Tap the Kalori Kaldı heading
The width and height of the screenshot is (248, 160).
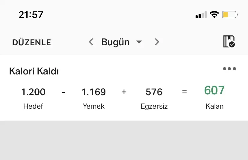(34, 71)
